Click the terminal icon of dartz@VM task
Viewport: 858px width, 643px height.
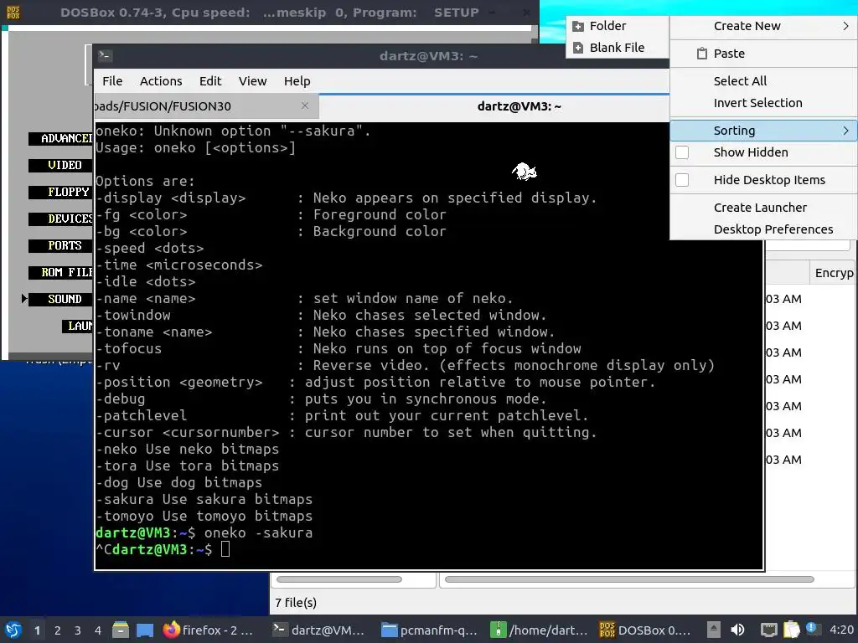(280, 630)
